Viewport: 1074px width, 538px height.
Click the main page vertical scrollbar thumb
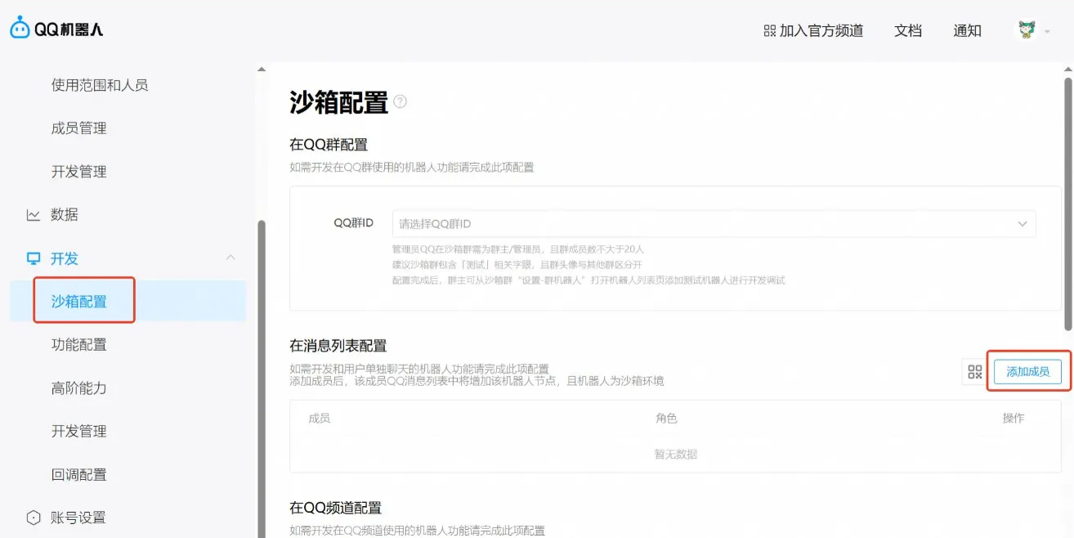tap(1068, 204)
